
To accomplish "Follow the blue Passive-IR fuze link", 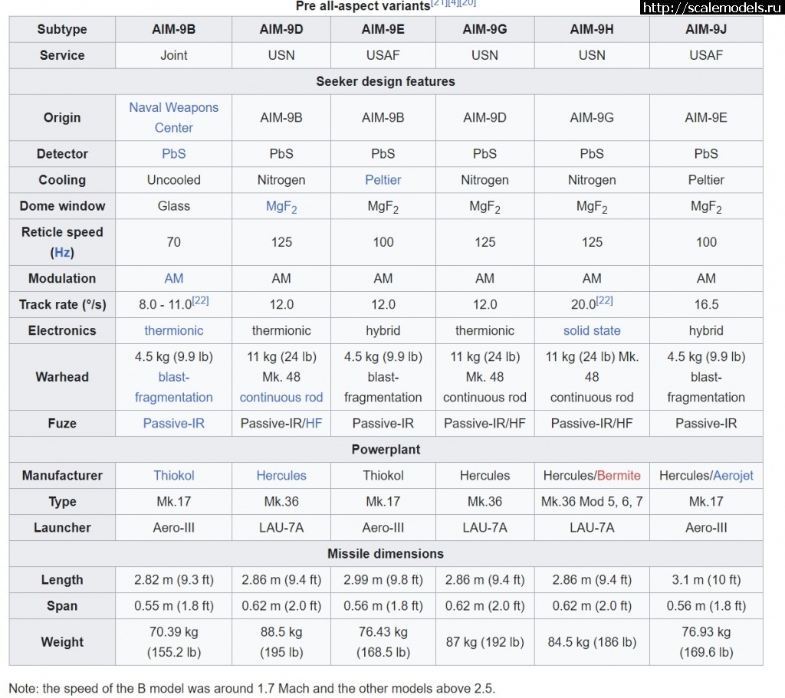I will tap(173, 423).
